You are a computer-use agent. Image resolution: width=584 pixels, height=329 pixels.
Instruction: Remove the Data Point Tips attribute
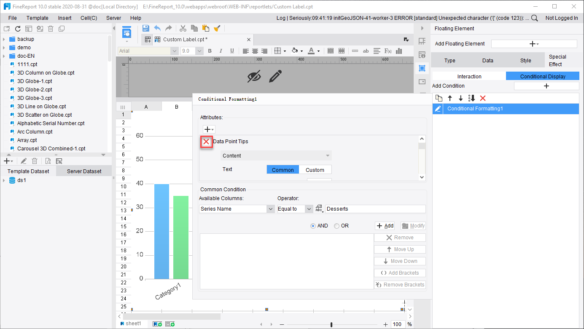tap(206, 142)
